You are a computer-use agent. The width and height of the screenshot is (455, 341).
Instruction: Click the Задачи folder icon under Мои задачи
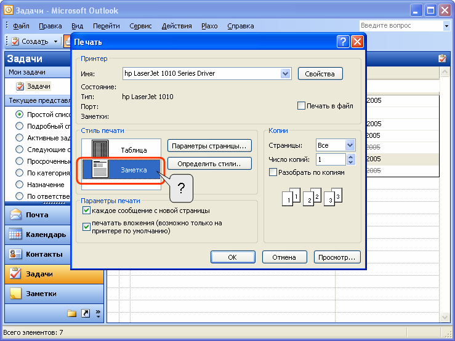tap(20, 86)
